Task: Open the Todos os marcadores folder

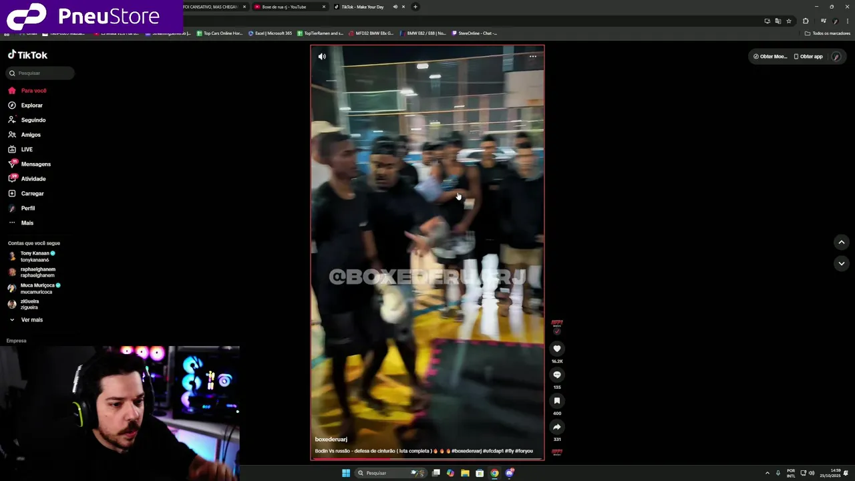Action: [x=828, y=33]
